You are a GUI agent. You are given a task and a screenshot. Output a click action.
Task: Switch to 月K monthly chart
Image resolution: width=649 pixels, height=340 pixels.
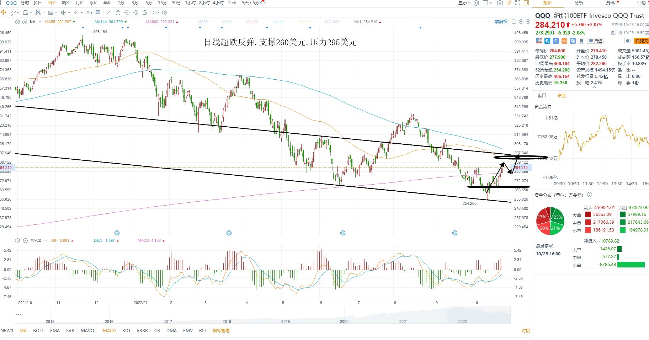pyautogui.click(x=79, y=3)
